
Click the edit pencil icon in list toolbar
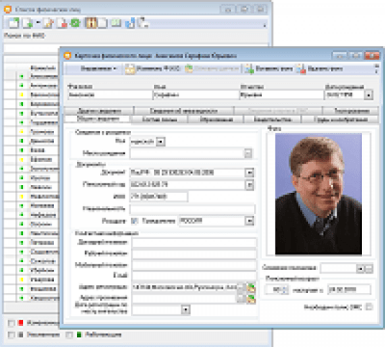pos(49,23)
